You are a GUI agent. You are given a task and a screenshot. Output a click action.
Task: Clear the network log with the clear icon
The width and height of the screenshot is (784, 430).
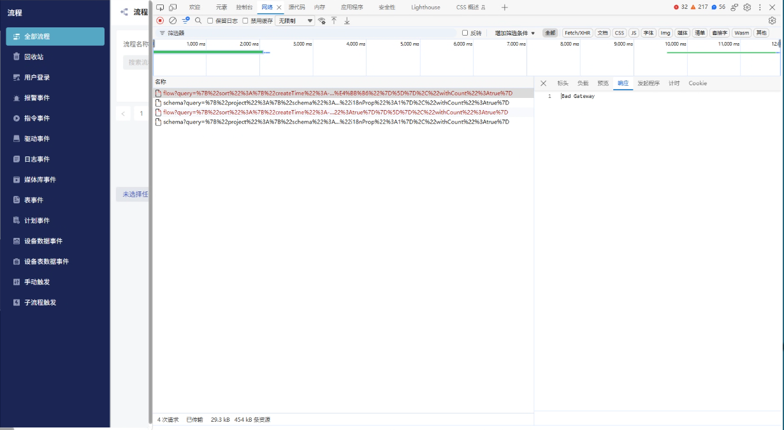(173, 20)
